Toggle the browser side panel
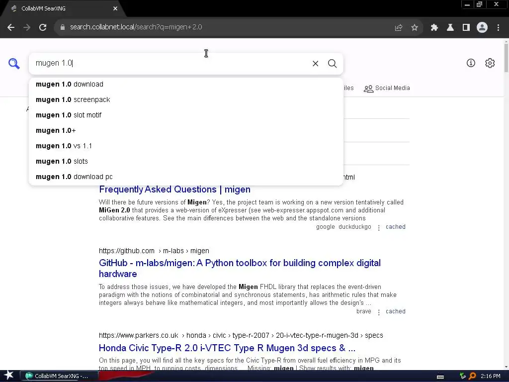The image size is (509, 382). [466, 28]
